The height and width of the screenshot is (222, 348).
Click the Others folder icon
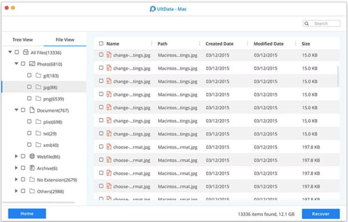coord(32,191)
